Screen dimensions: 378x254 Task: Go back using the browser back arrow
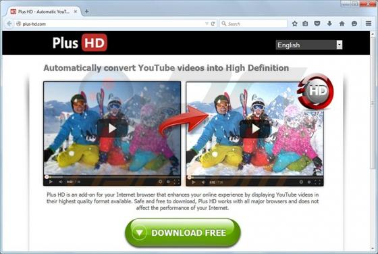pyautogui.click(x=9, y=24)
